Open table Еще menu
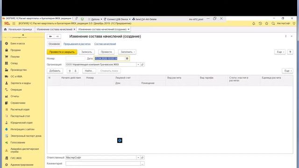The height and width of the screenshot is (168, 299). [288, 71]
